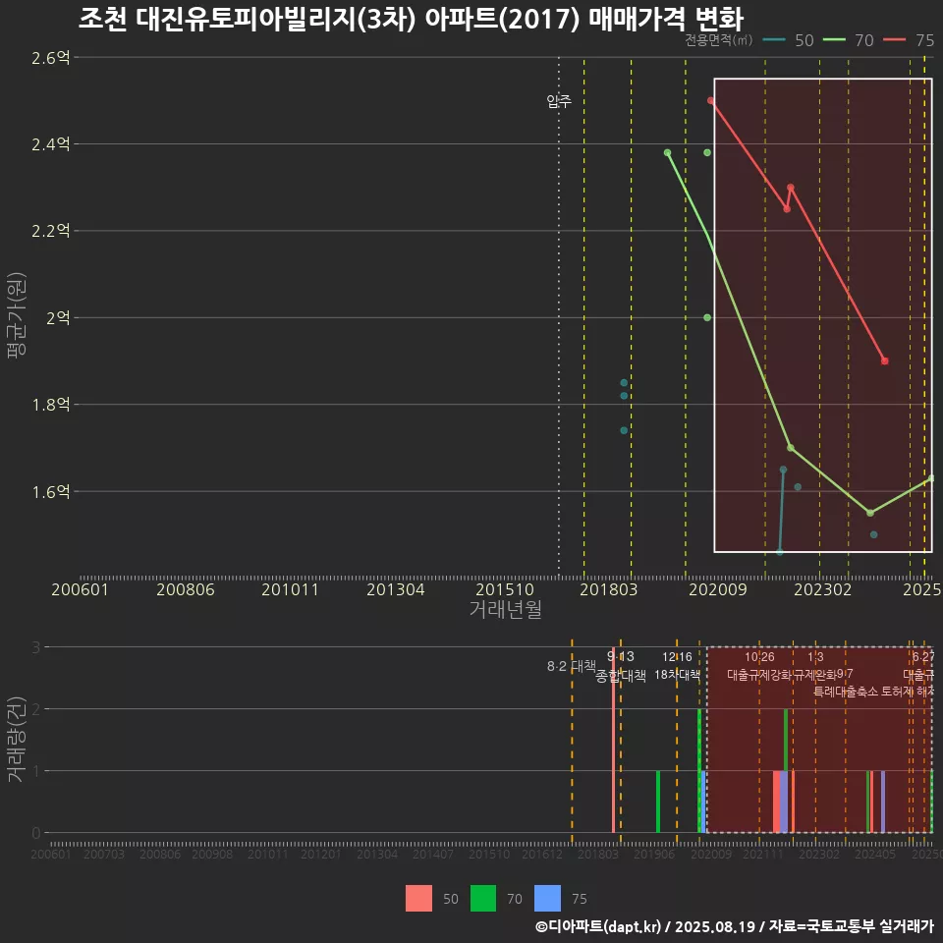943x943 pixels.
Task: Click the first green line point near 2.38억
Action: coord(668,153)
